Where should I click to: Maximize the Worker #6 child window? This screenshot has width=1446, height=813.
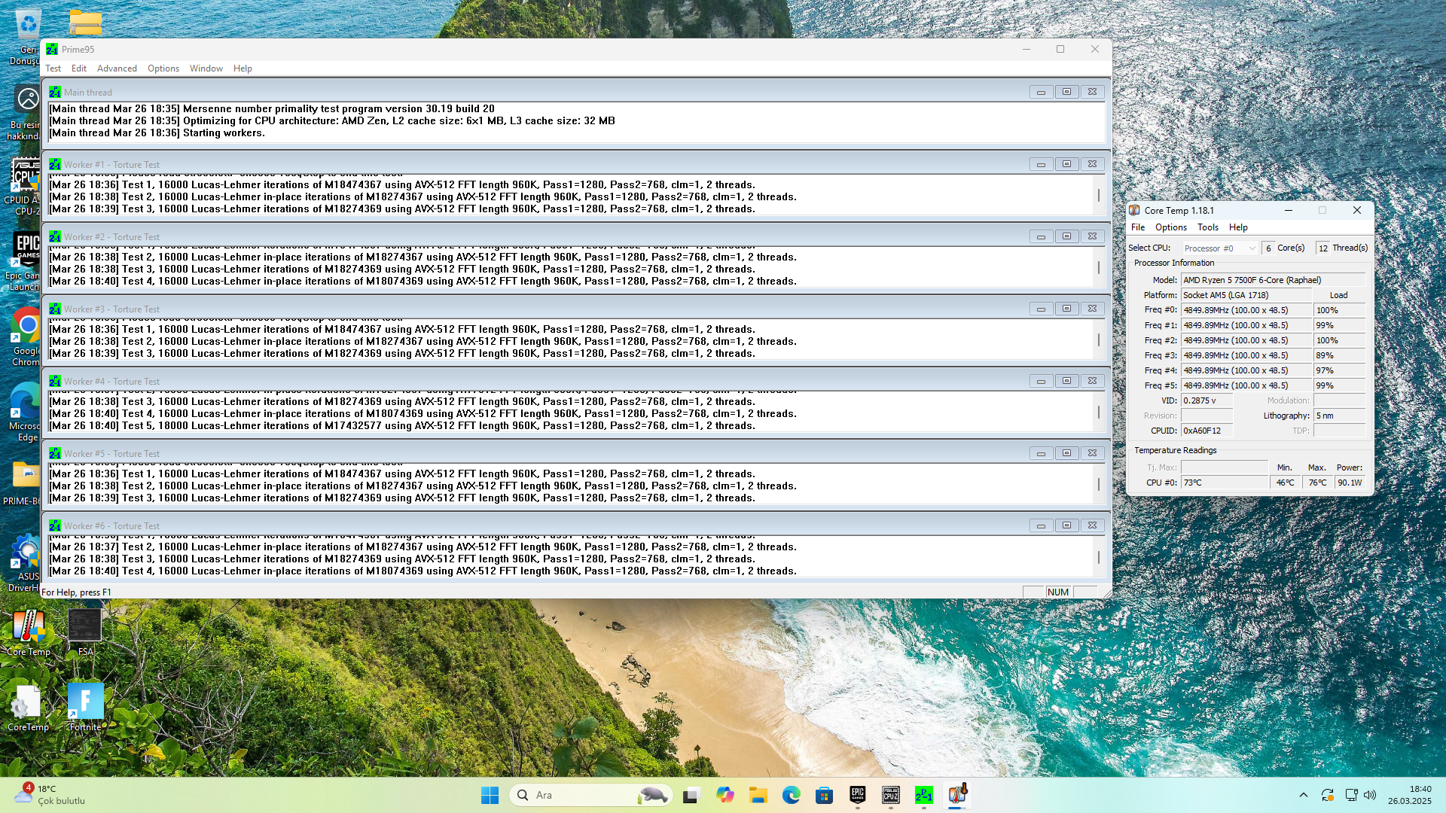point(1066,525)
